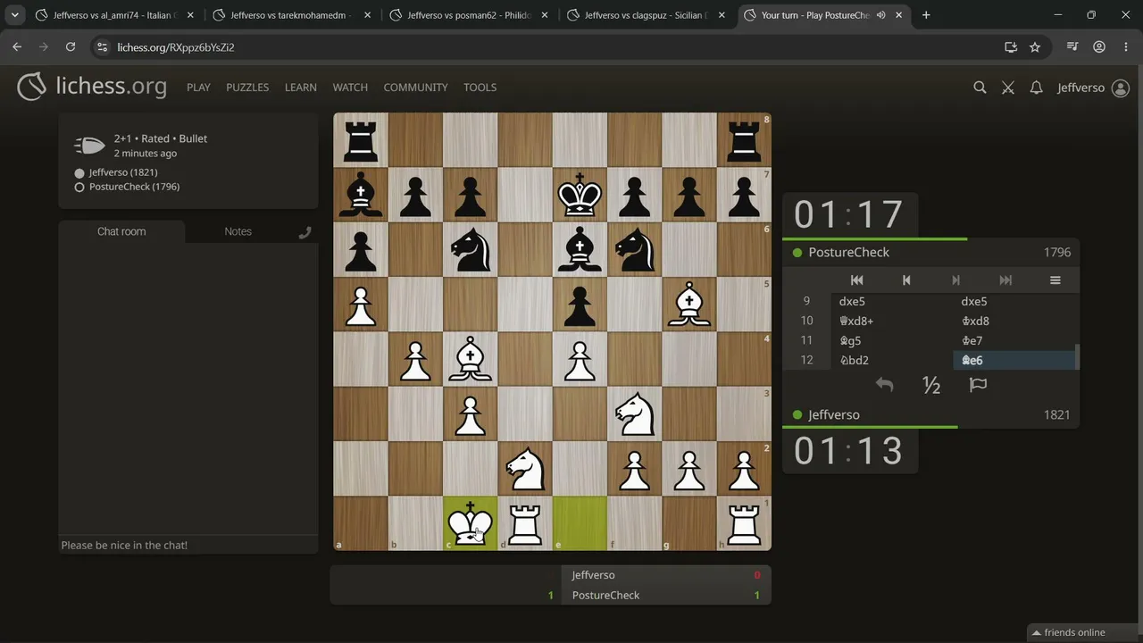Click the black bishop on a7

point(361,195)
